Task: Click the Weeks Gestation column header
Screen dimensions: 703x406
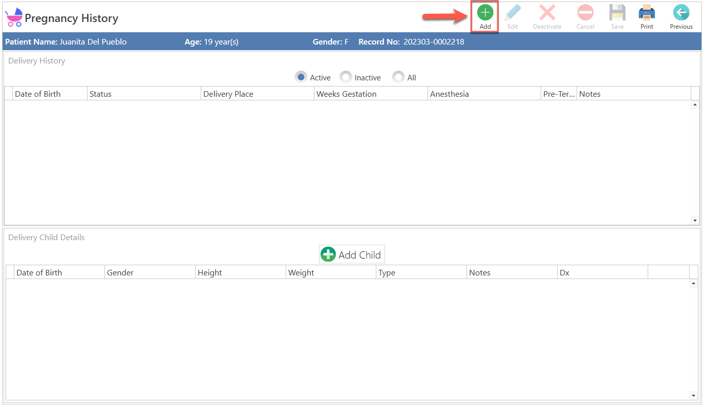Action: coord(371,94)
